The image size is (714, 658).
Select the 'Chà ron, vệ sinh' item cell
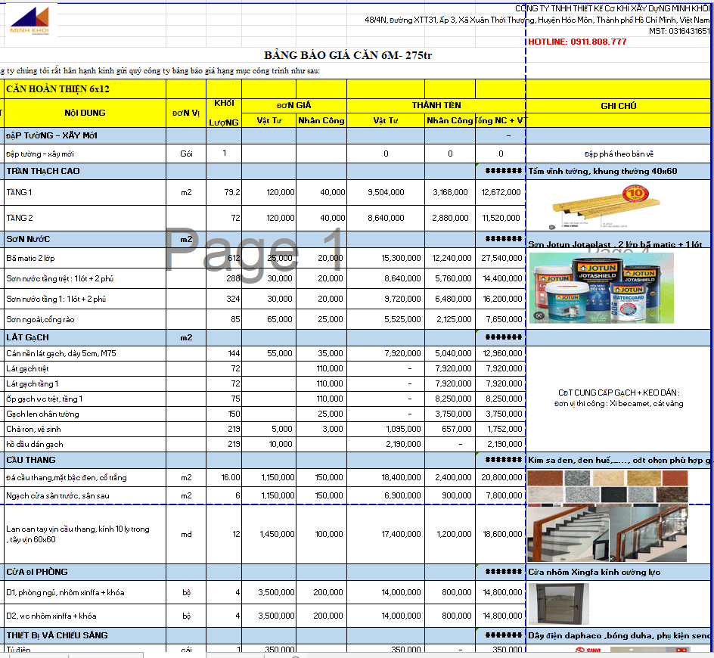pos(85,430)
